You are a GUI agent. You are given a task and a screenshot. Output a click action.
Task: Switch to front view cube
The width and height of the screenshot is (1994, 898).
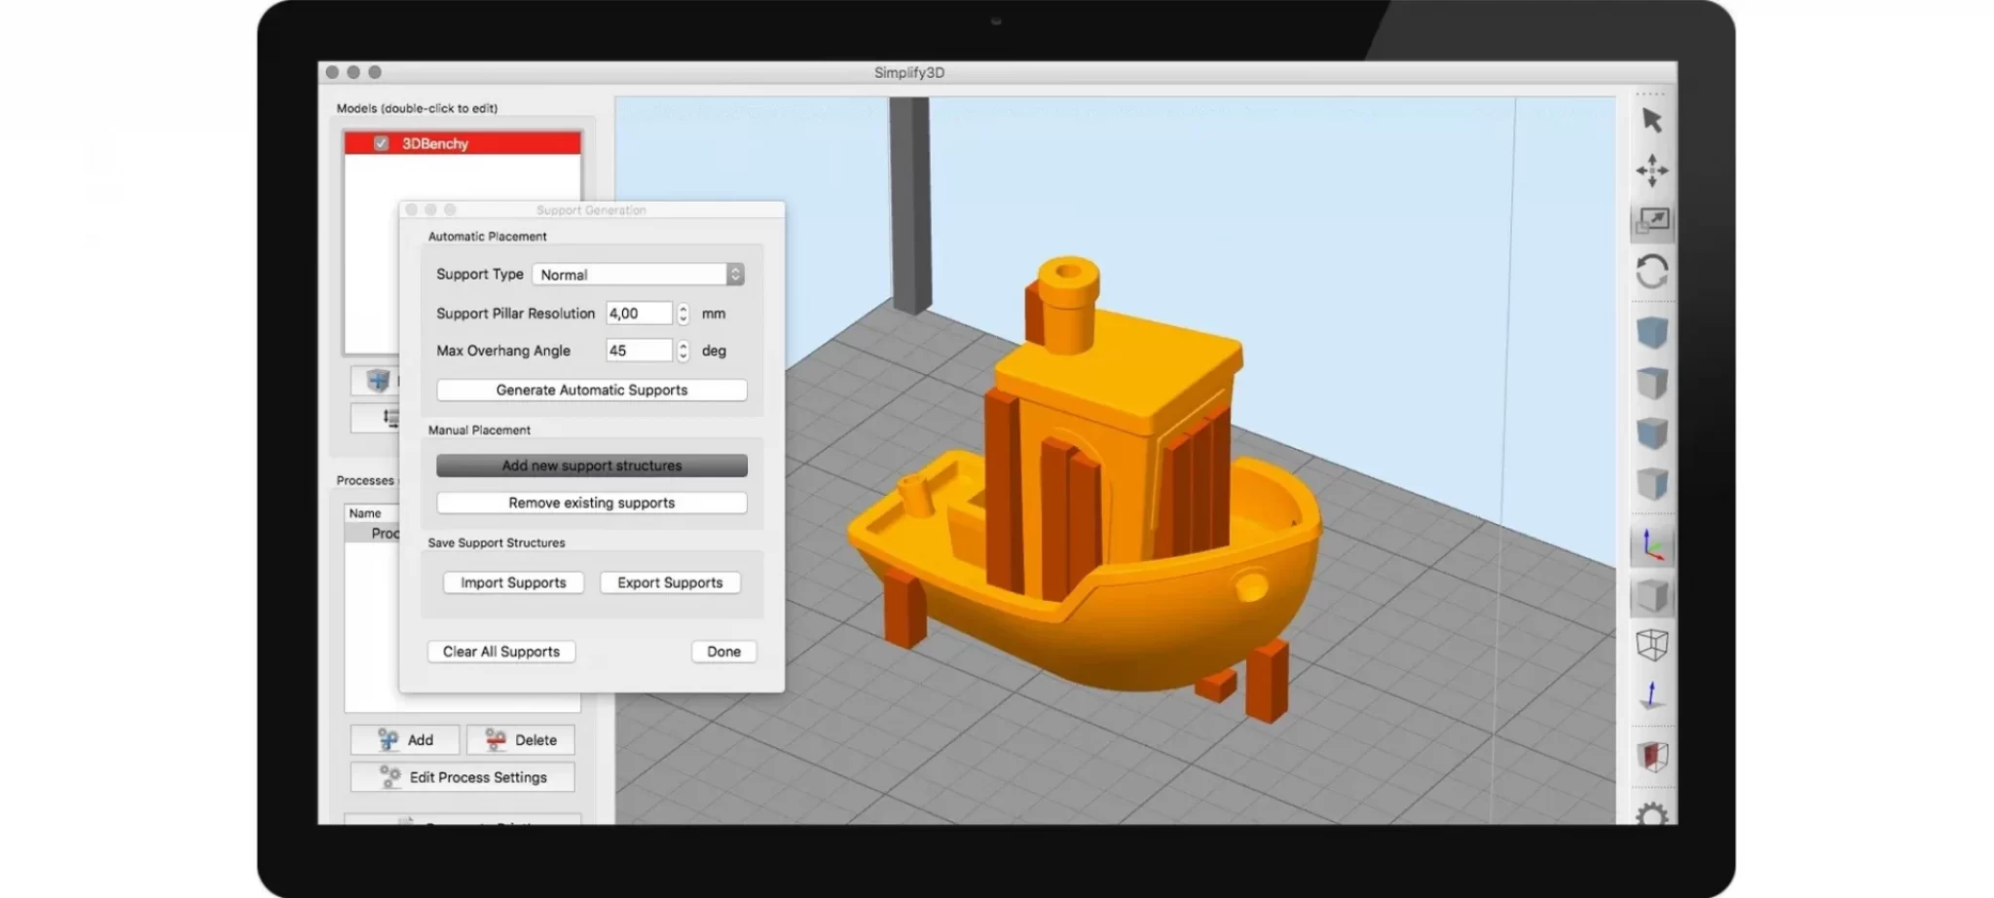tap(1652, 432)
